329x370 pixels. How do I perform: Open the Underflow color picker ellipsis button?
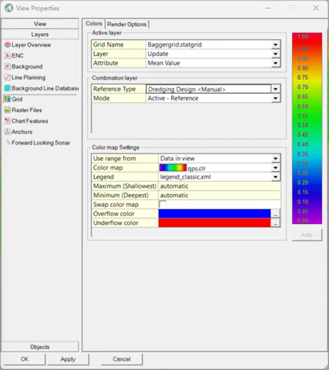(x=275, y=223)
